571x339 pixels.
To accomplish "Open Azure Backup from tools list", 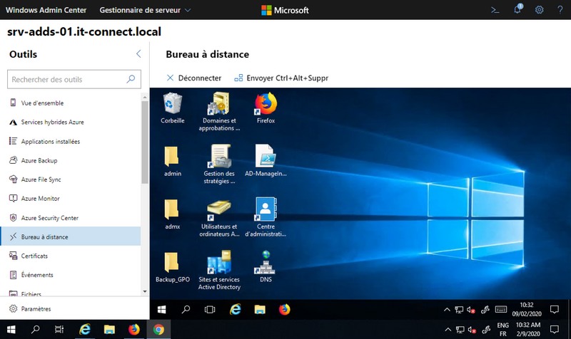I will coord(39,161).
